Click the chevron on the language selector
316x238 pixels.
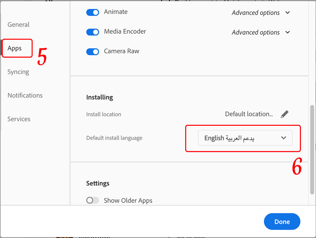pos(283,138)
